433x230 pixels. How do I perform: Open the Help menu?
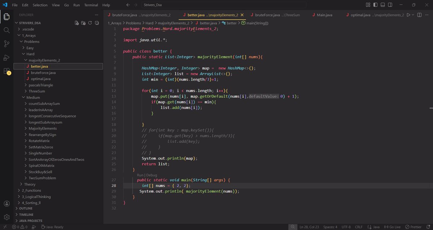pyautogui.click(x=106, y=5)
